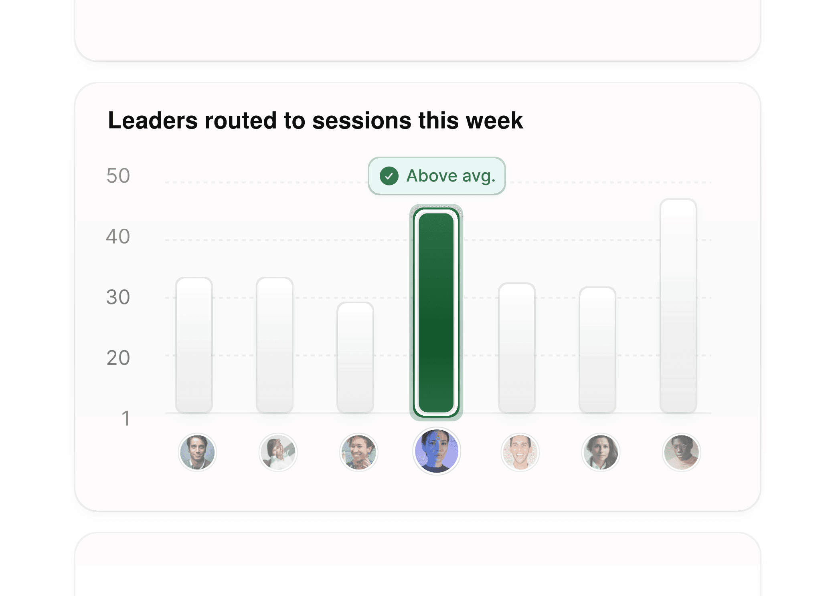Toggle the Above avg. status badge
This screenshot has height=596, width=834.
tap(436, 175)
